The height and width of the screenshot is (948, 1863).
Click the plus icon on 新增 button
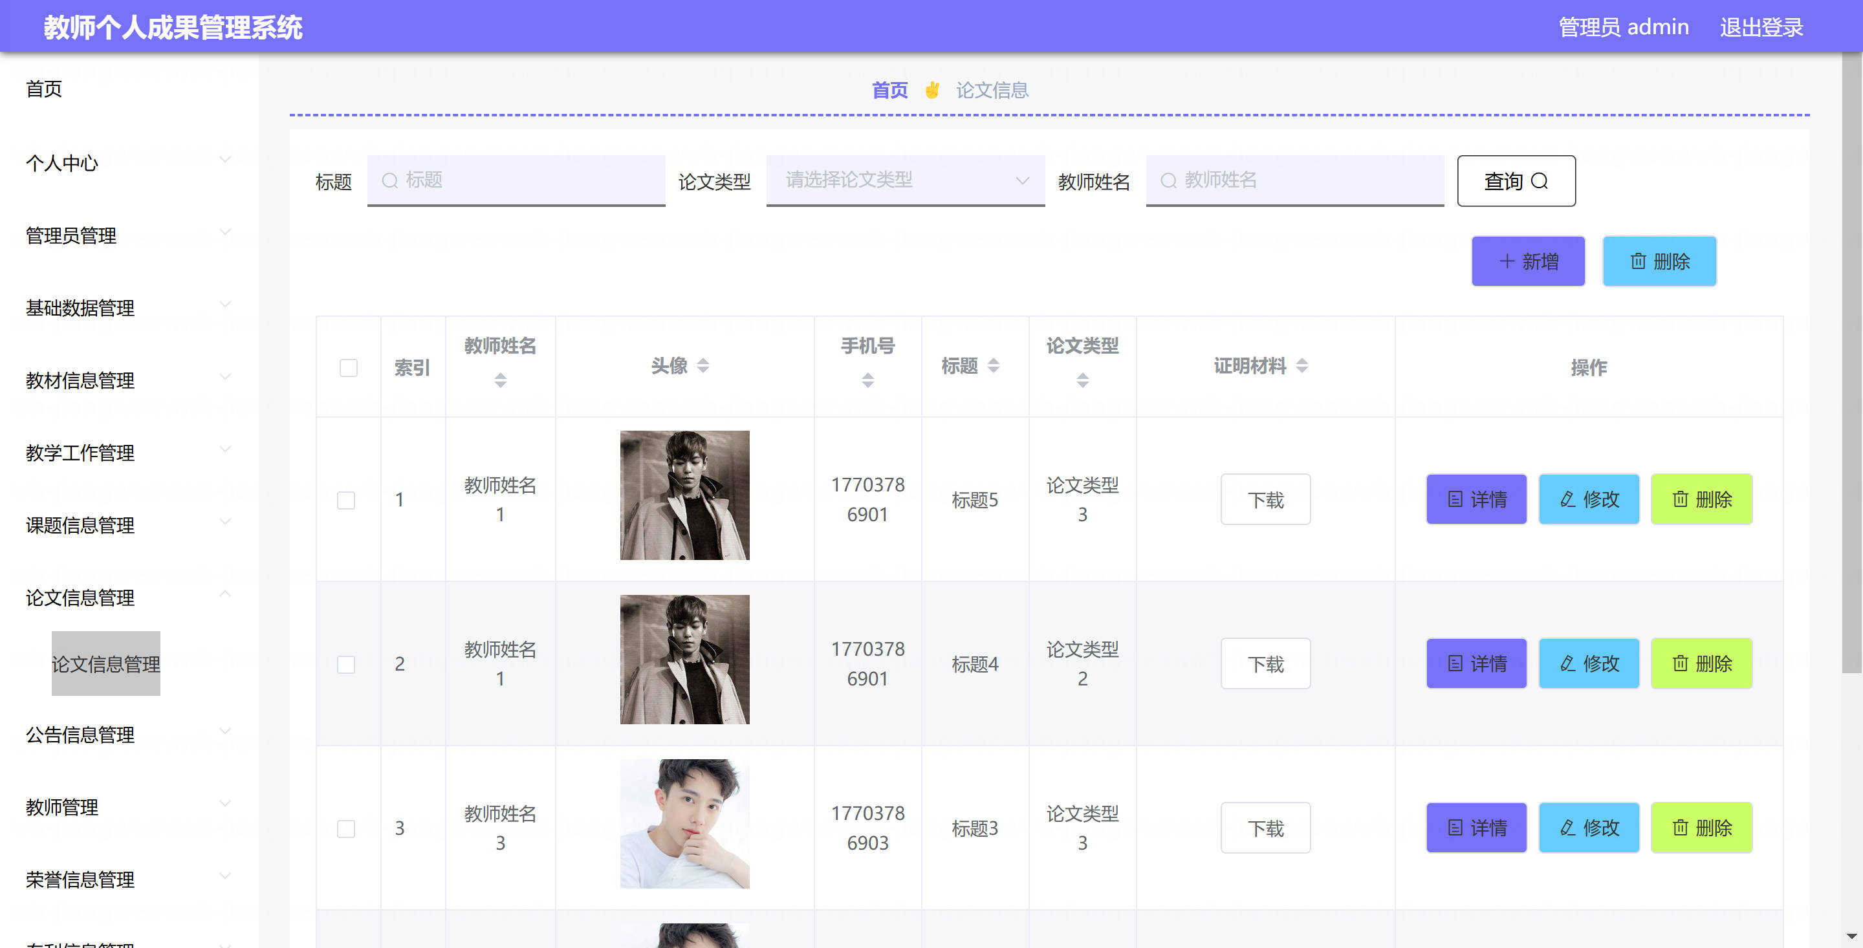tap(1507, 261)
